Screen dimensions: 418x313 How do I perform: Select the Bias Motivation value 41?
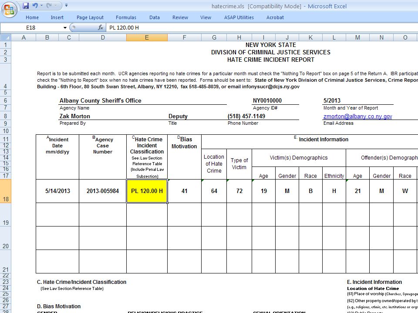pos(184,191)
